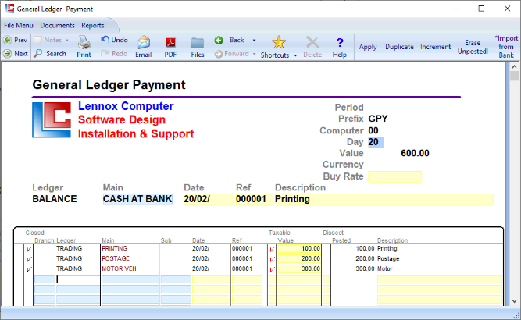Toggle Taxable checkmark on the MOTOR VEH row
521x320 pixels.
[273, 268]
